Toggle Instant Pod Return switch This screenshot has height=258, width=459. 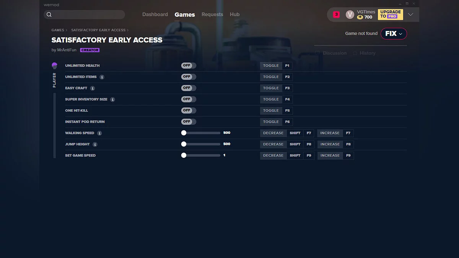point(189,122)
